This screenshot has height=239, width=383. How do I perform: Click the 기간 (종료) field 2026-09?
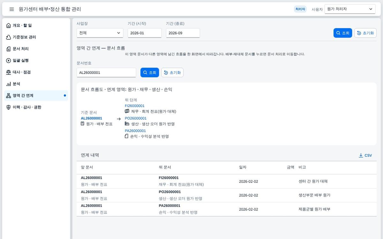pyautogui.click(x=183, y=33)
